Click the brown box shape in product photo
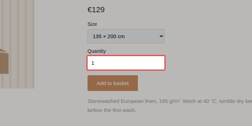 pyautogui.click(x=4, y=61)
